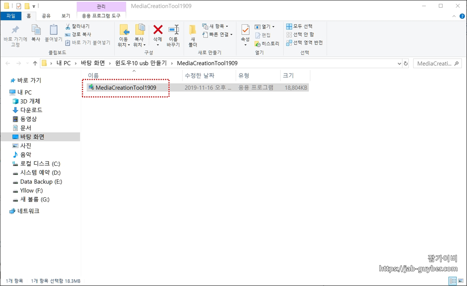This screenshot has height=286, width=467.
Task: Click the Paste (붙여넣기) clipboard icon
Action: click(x=53, y=33)
